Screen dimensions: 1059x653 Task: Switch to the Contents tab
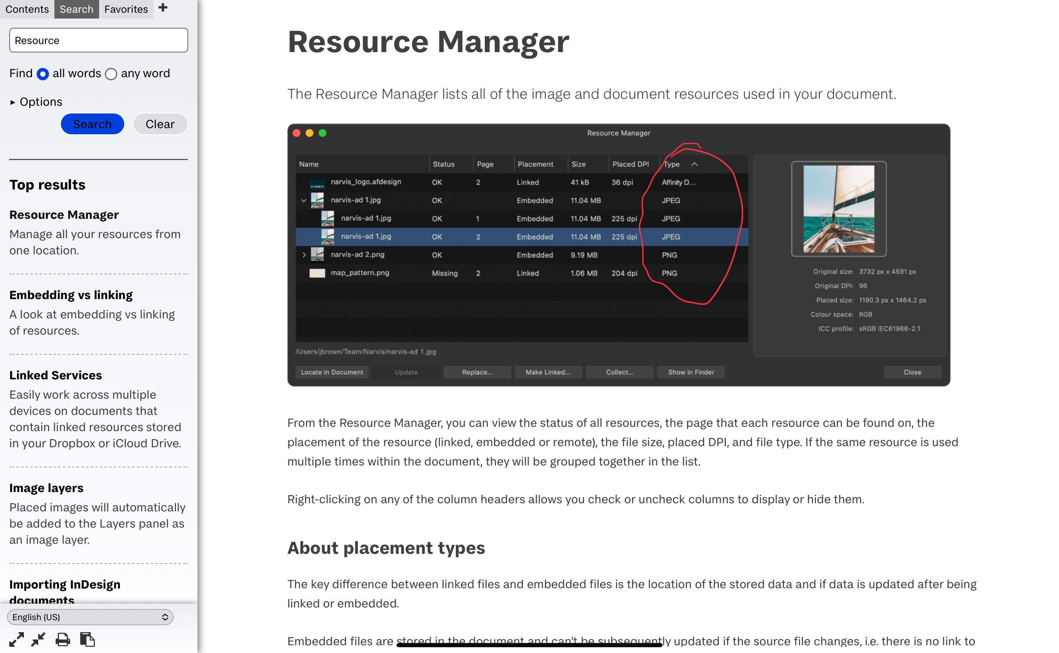(x=27, y=9)
